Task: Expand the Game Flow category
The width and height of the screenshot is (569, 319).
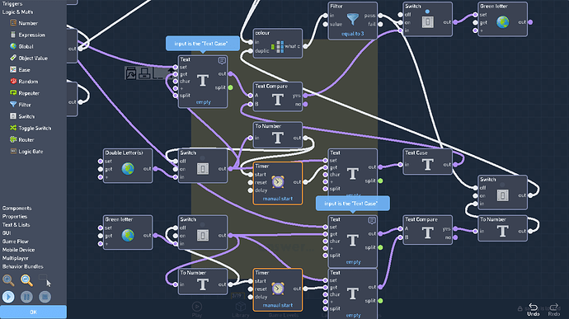Action: (x=15, y=242)
